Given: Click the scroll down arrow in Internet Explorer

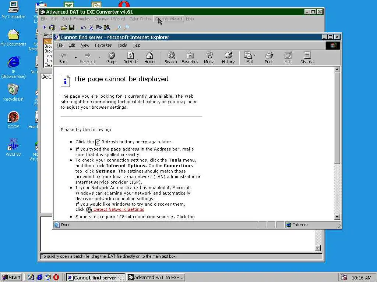Looking at the screenshot, I should coord(337,217).
